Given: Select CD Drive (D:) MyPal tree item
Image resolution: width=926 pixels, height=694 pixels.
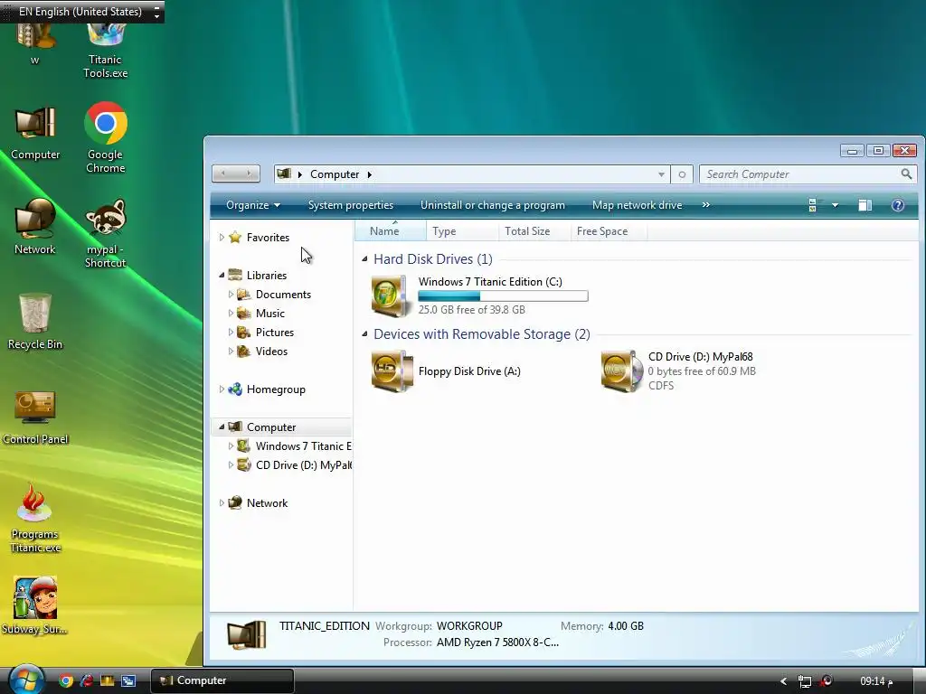Looking at the screenshot, I should [x=303, y=465].
